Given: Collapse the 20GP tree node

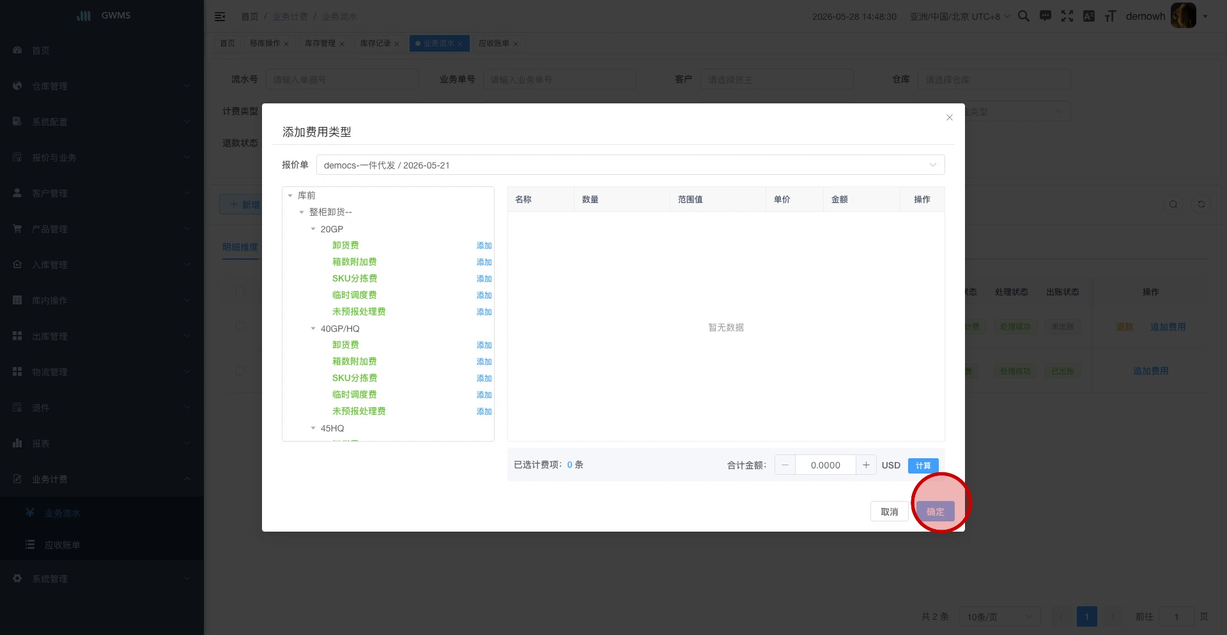Looking at the screenshot, I should pyautogui.click(x=313, y=229).
